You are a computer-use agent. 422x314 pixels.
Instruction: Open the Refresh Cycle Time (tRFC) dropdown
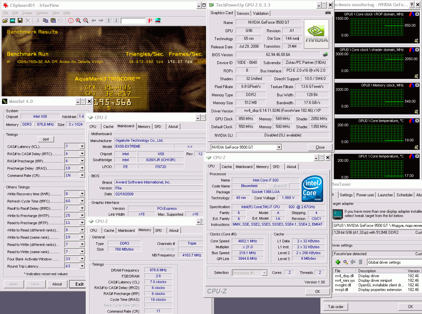pyautogui.click(x=82, y=201)
